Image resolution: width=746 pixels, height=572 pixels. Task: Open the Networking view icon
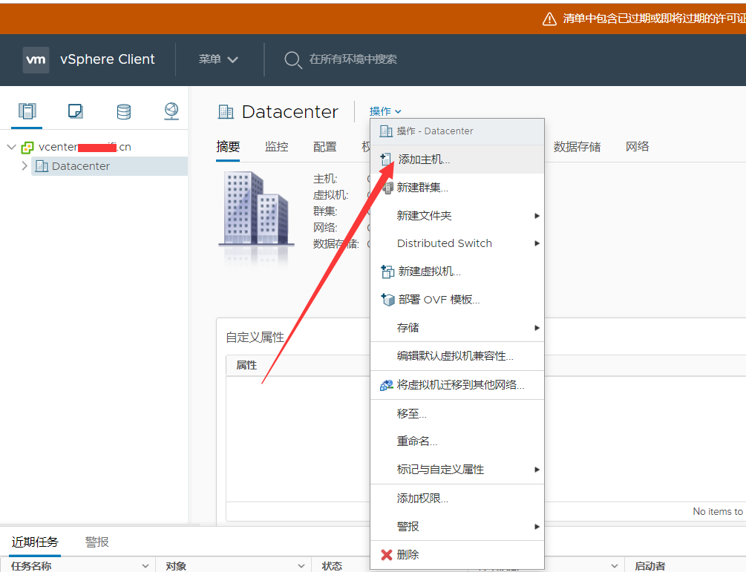pos(171,111)
